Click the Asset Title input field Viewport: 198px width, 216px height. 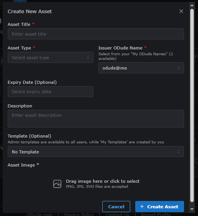pyautogui.click(x=96, y=34)
